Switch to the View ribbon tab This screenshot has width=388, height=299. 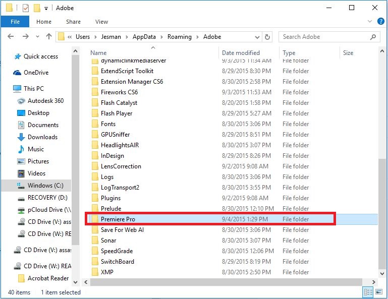101,22
